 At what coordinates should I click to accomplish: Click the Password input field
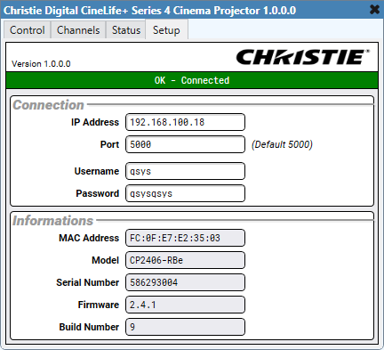pyautogui.click(x=185, y=193)
